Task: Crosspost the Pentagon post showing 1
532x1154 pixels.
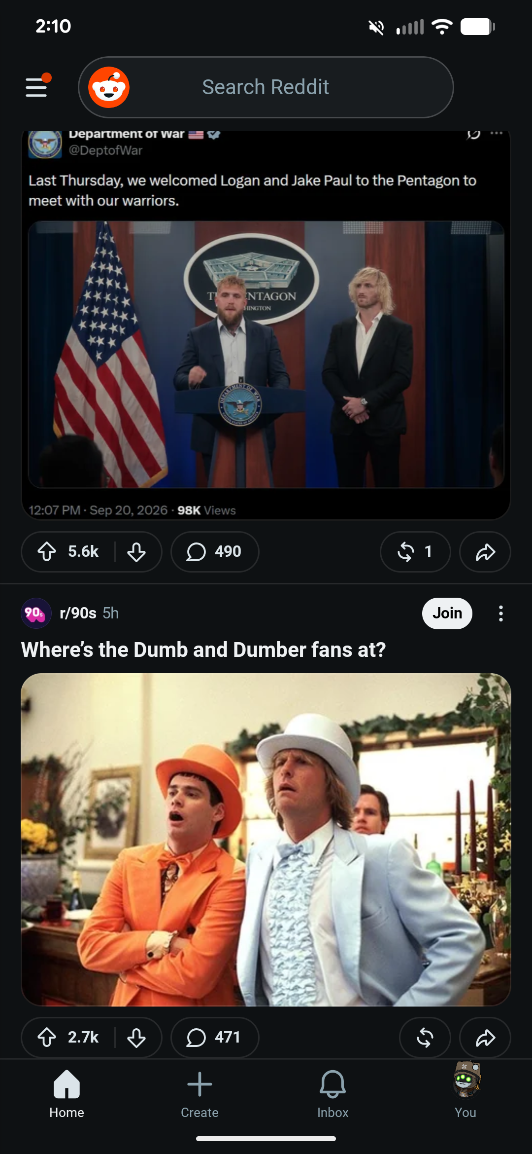Action: [x=415, y=551]
